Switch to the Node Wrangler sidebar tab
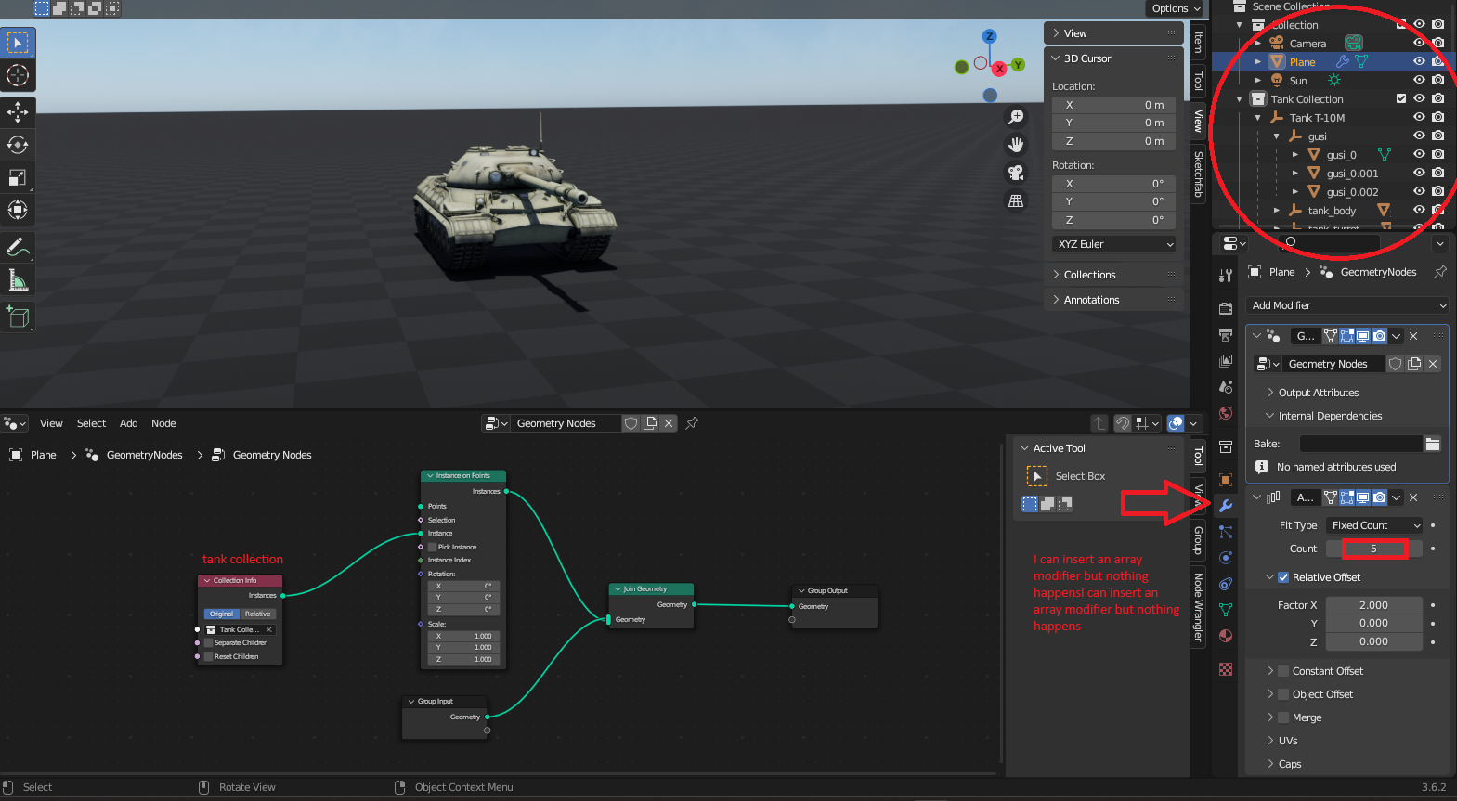1457x801 pixels. pyautogui.click(x=1199, y=608)
